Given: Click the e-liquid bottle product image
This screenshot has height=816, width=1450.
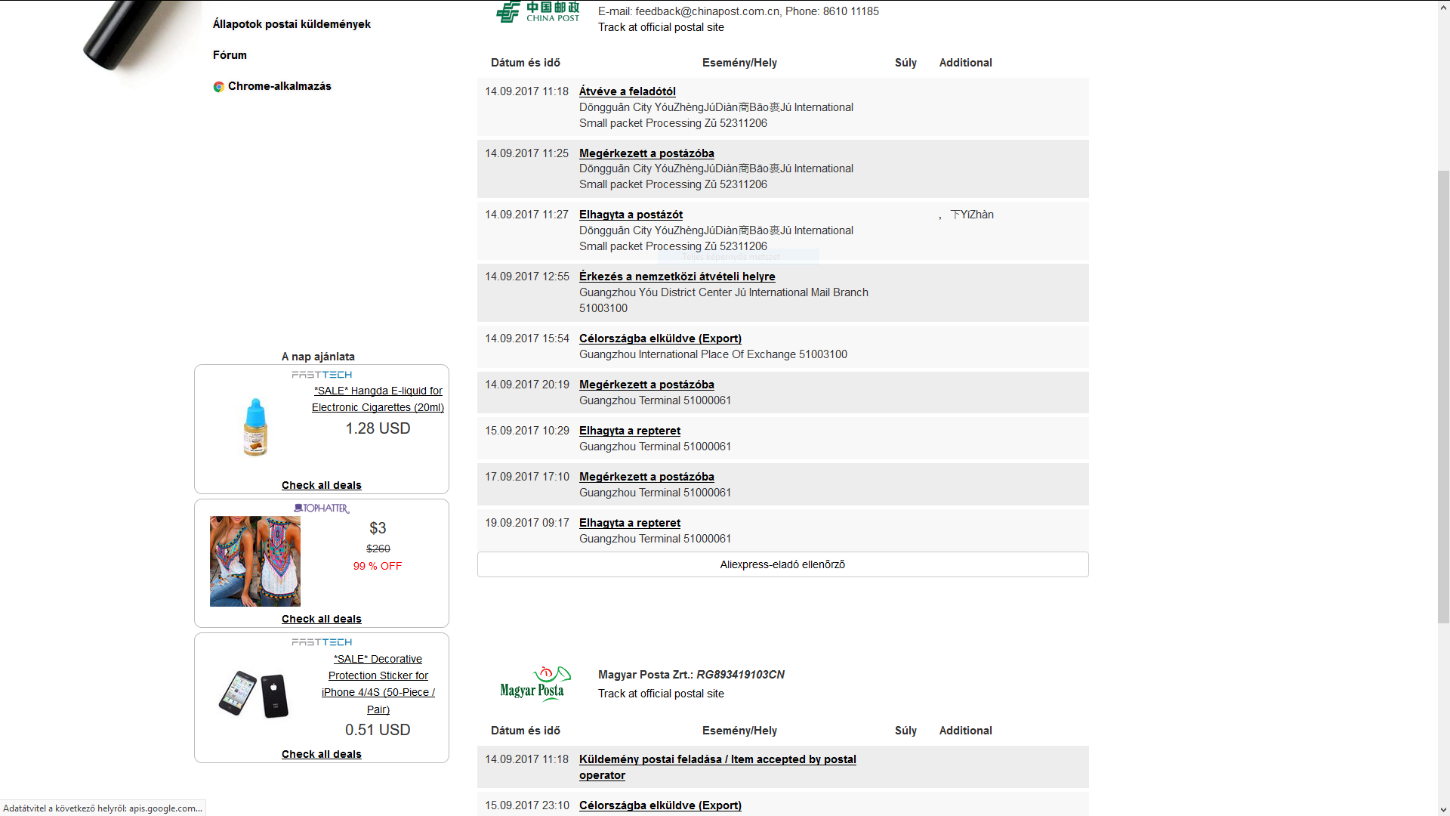Looking at the screenshot, I should (255, 428).
